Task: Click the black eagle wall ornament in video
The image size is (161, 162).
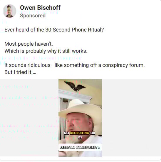Action: point(75,86)
